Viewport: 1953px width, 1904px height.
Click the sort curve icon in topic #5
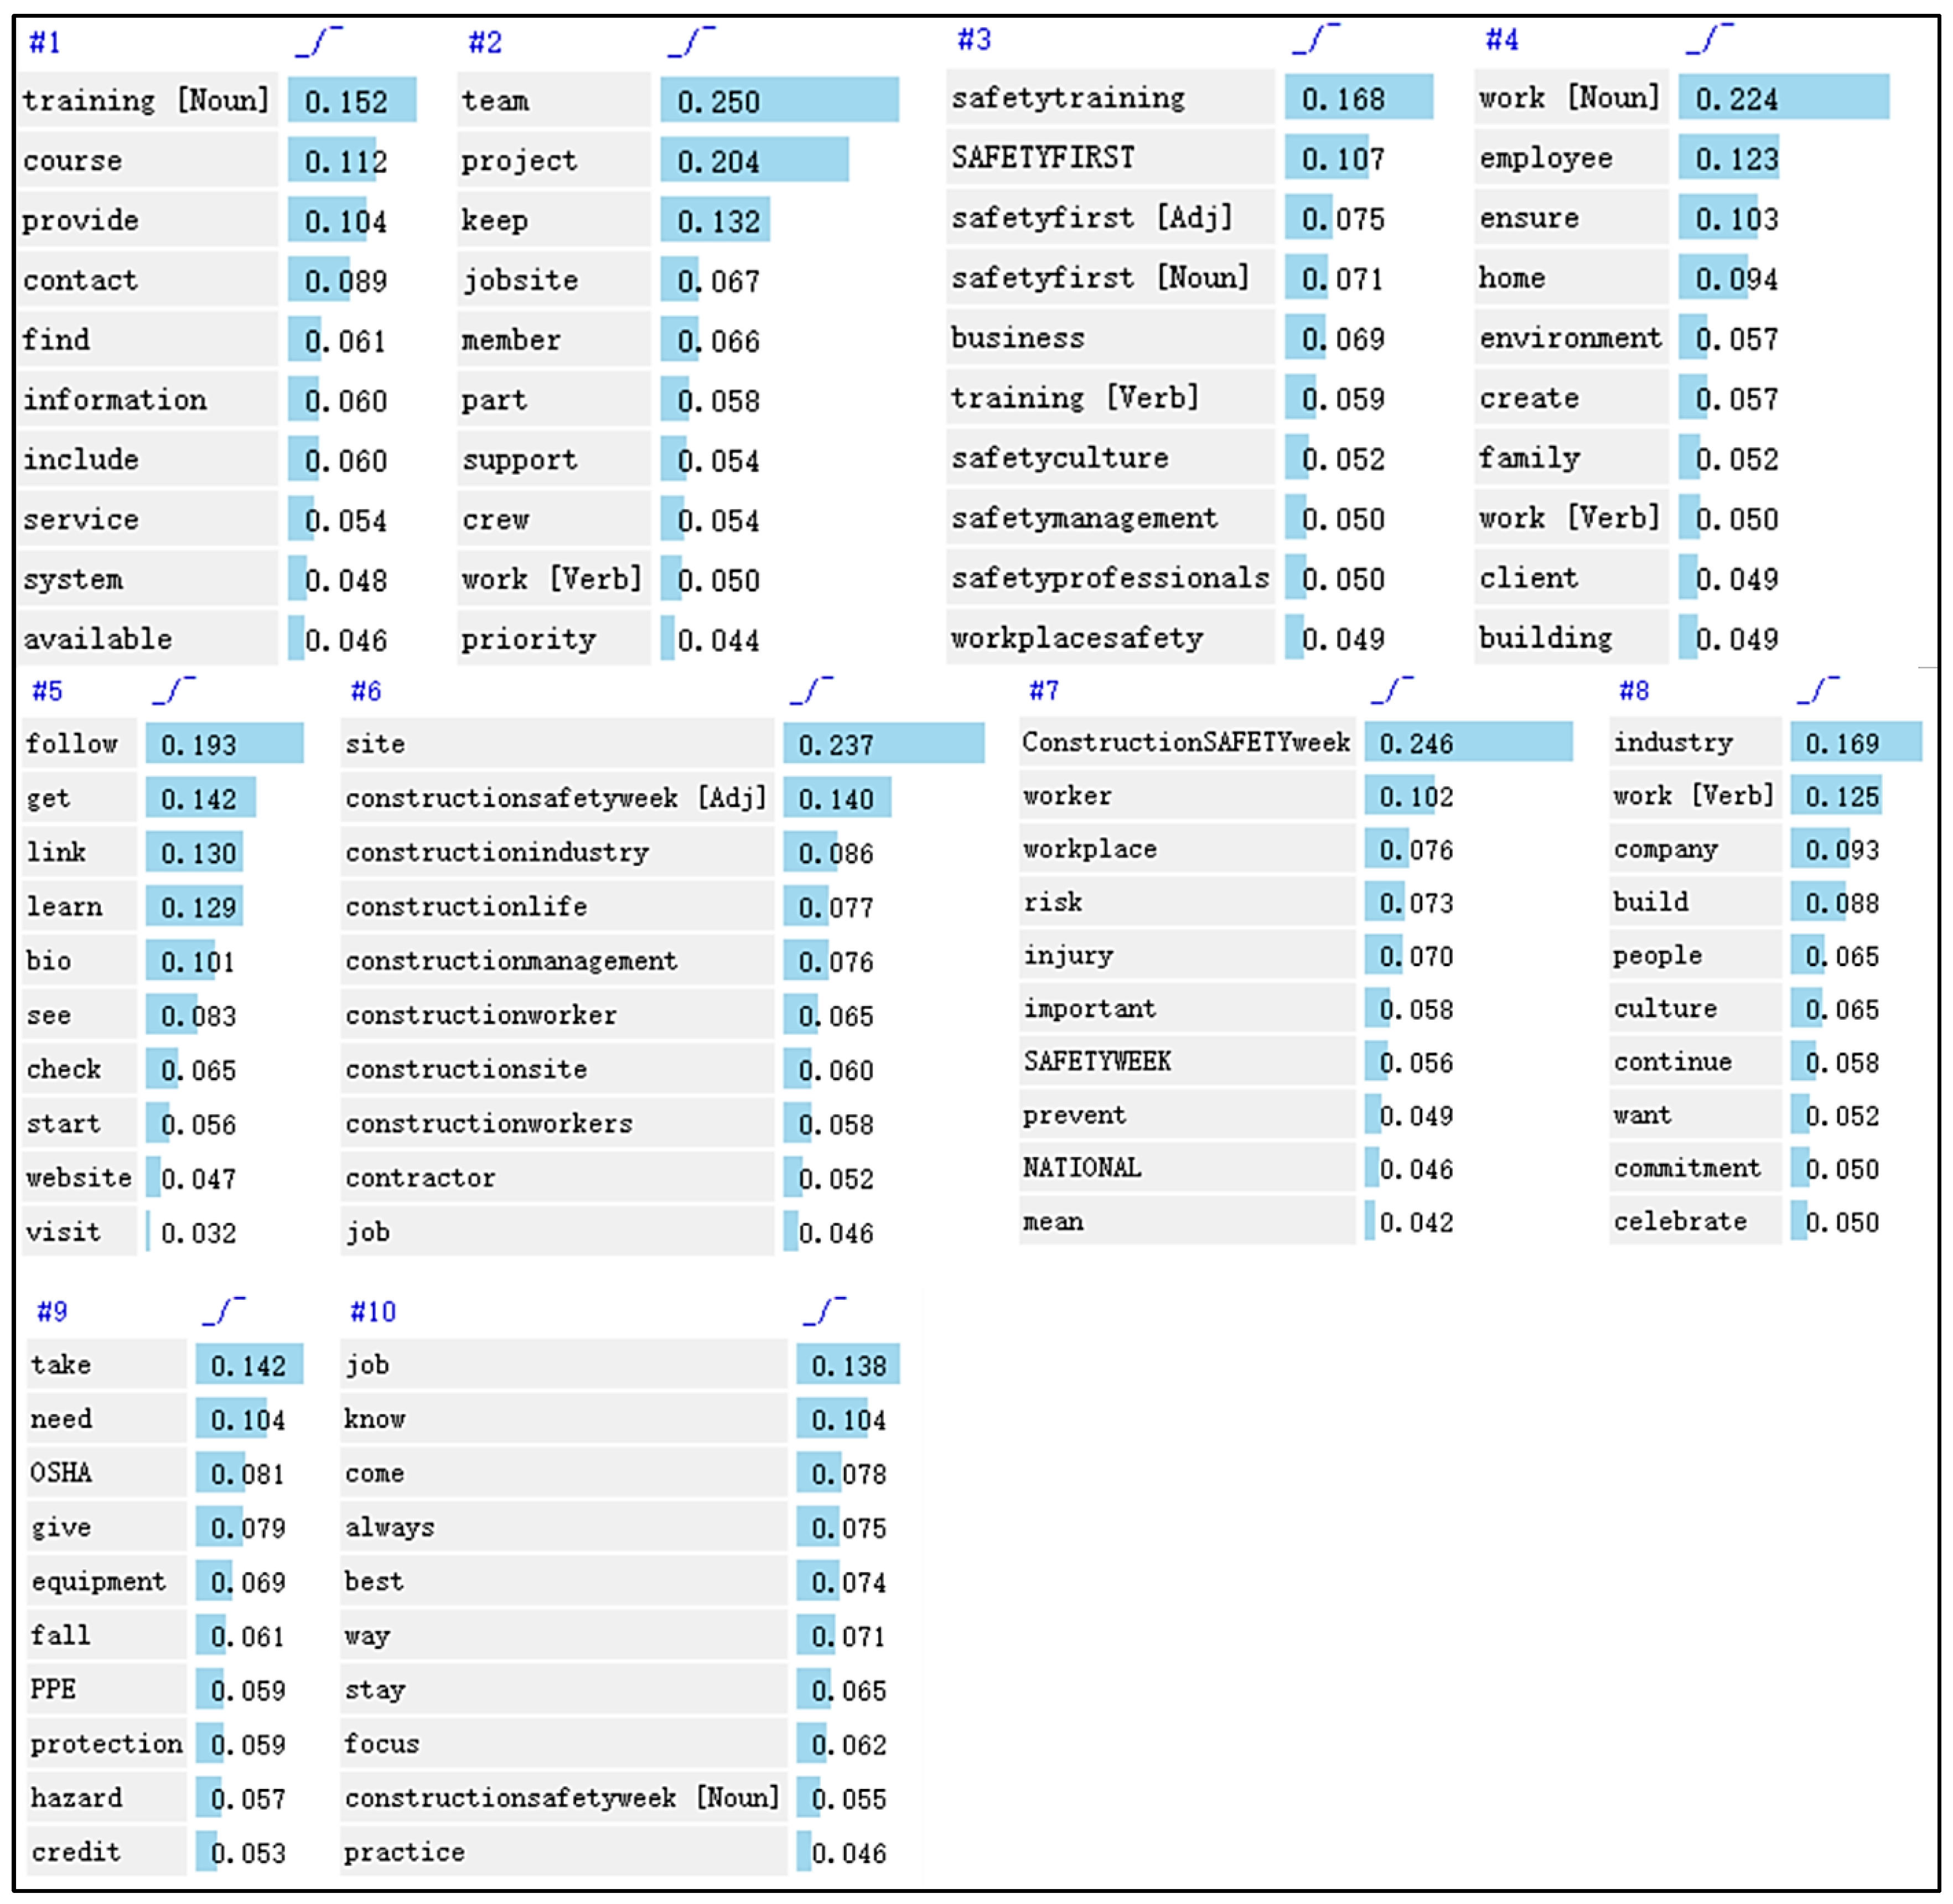click(x=174, y=690)
